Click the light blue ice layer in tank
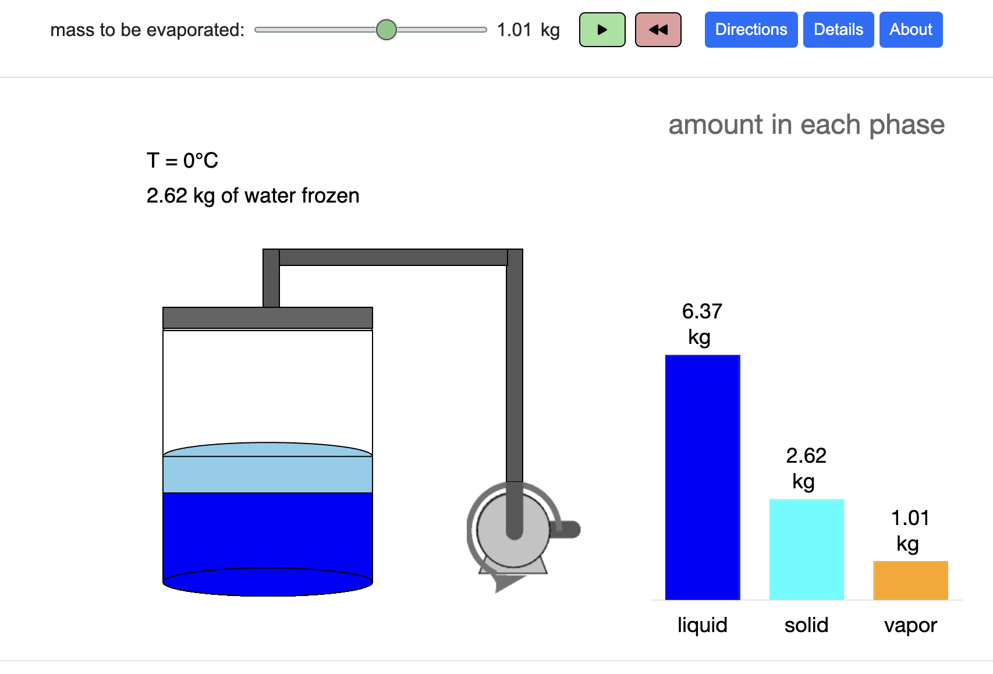Image resolution: width=993 pixels, height=674 pixels. click(268, 474)
